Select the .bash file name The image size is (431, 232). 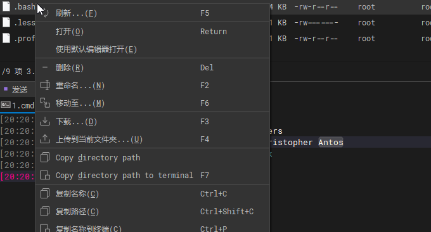(25, 6)
